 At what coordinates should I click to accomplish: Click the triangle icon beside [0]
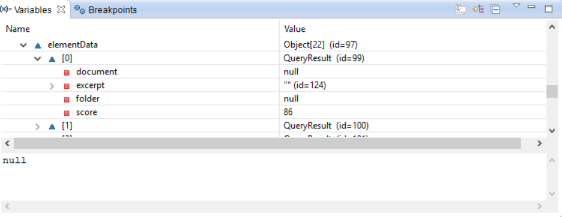(x=52, y=59)
